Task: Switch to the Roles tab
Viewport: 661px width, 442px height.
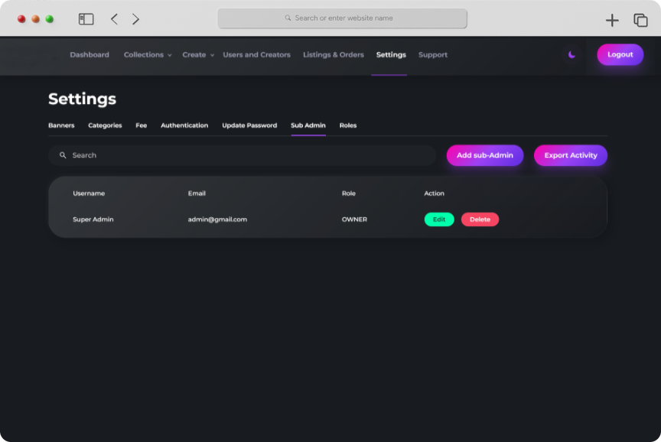Action: click(348, 125)
